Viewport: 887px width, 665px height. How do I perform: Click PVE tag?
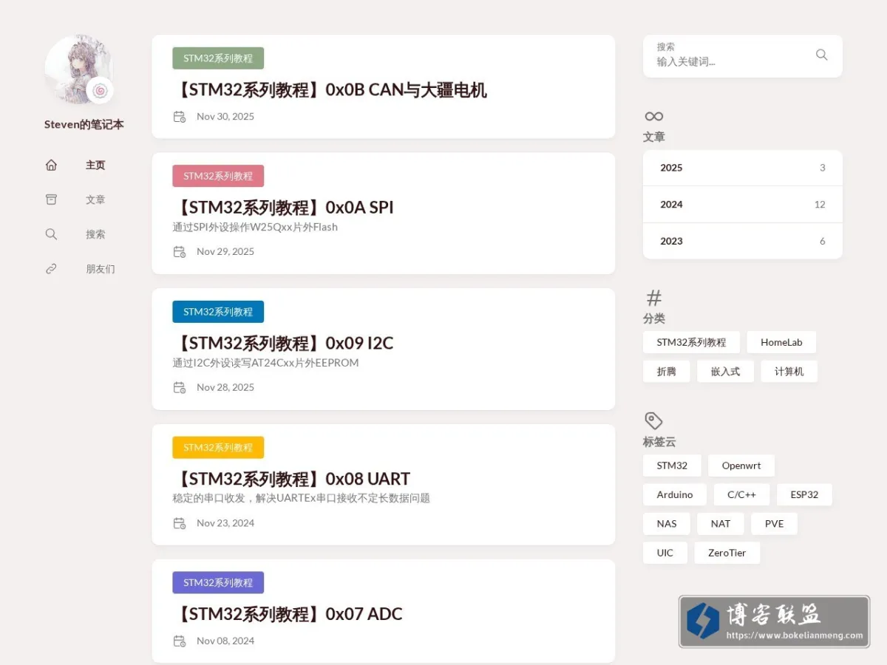tap(774, 524)
